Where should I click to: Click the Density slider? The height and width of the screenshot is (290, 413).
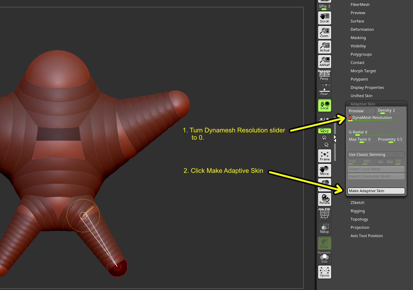click(390, 111)
